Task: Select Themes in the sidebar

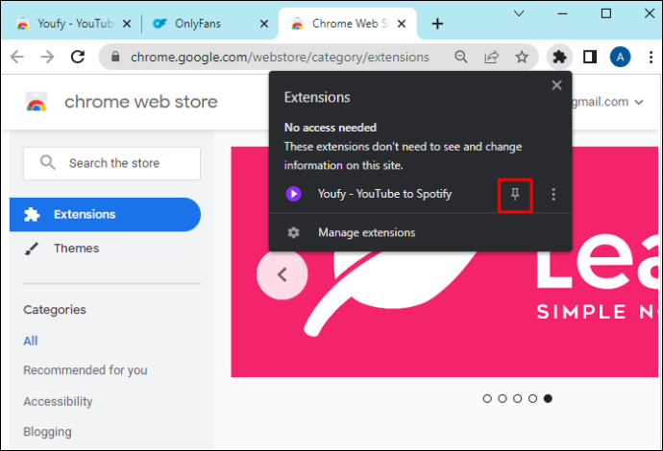Action: tap(76, 249)
